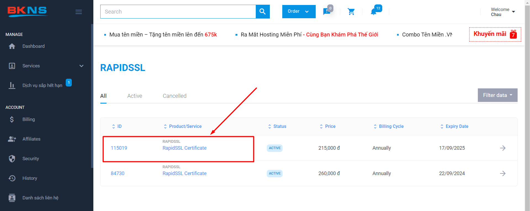The width and height of the screenshot is (530, 211).
Task: Click the Ra Mắt Hosting Miễn Phí link
Action: [x=309, y=35]
